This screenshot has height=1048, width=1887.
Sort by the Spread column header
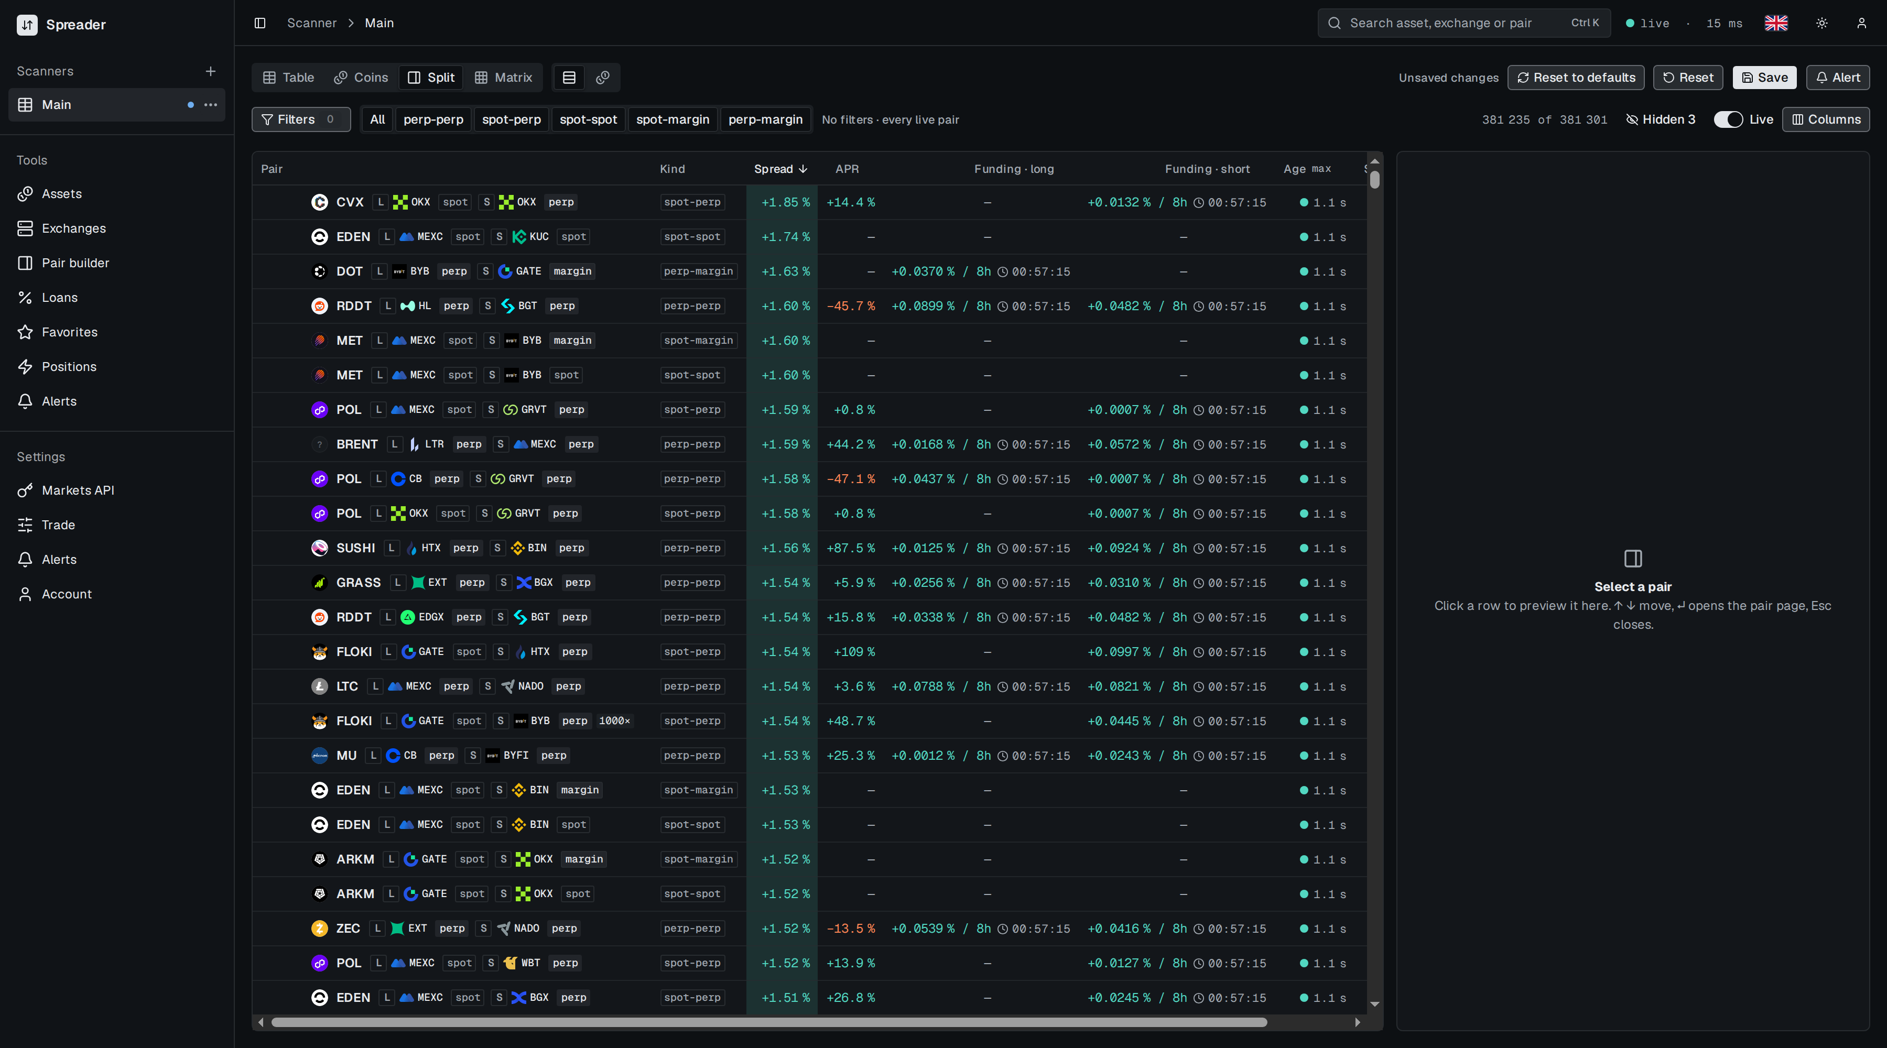pos(780,168)
